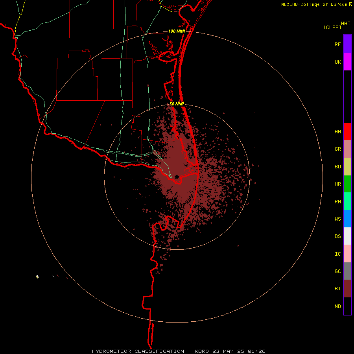Click the KBRO station identifier
Screen dimensions: 354x354
(202, 351)
